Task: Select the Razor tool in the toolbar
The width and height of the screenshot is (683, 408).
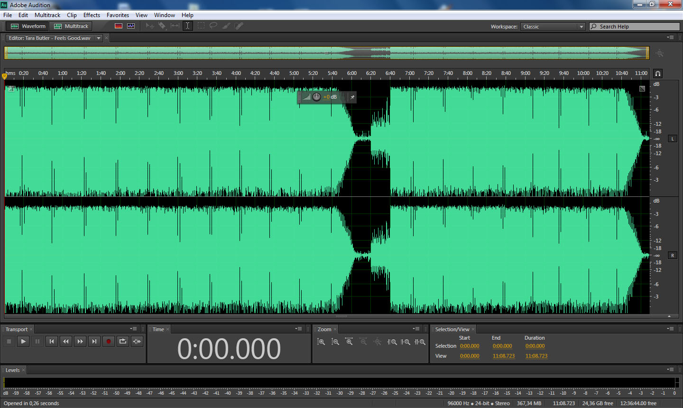Action: pyautogui.click(x=162, y=26)
